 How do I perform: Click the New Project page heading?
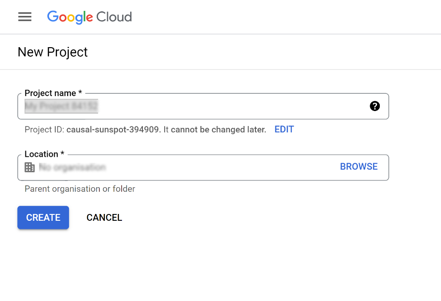[52, 52]
